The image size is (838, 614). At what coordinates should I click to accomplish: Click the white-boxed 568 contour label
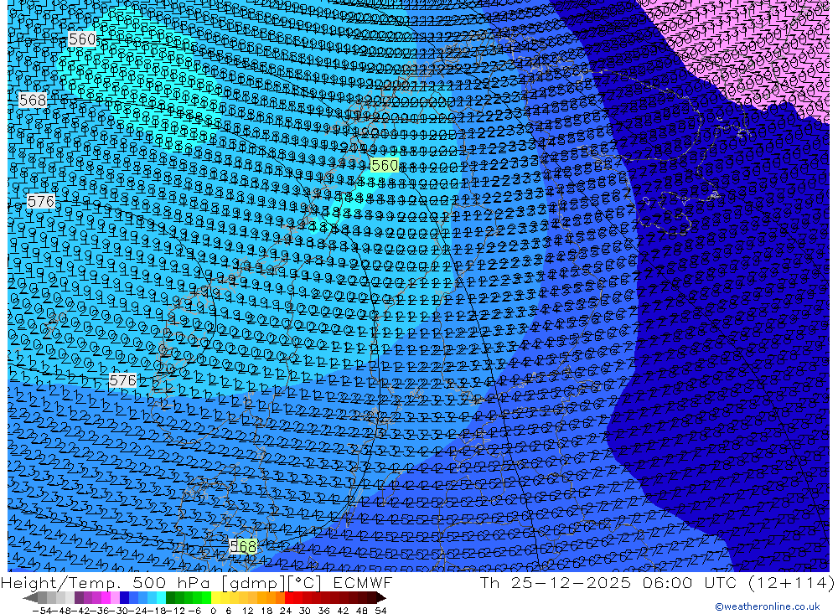pos(33,100)
